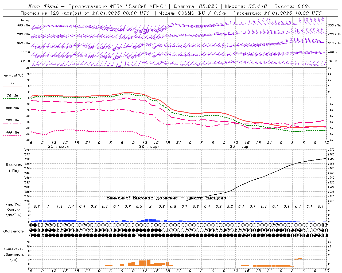Click the pressure section label Давление
This screenshot has width=342, height=273.
coord(14,165)
